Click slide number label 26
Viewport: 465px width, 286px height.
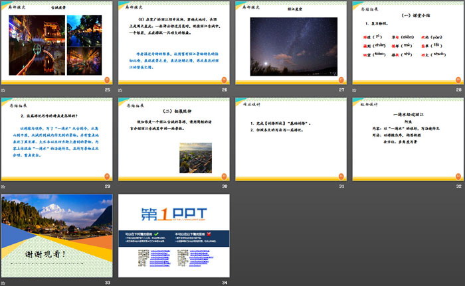coord(225,90)
